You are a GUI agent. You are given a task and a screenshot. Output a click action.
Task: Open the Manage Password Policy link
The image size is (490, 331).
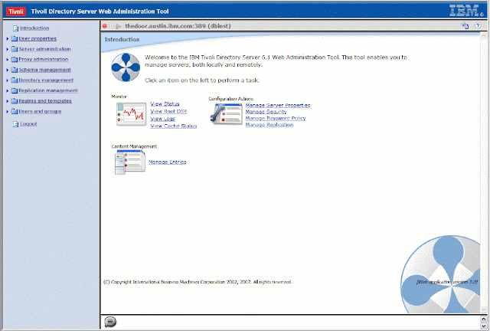pyautogui.click(x=276, y=118)
